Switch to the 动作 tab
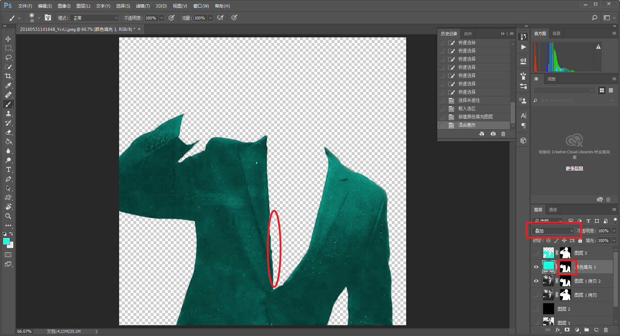The image size is (620, 336). [x=468, y=34]
